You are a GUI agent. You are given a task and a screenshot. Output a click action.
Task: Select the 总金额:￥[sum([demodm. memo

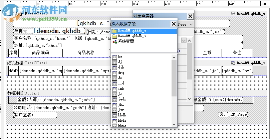pos(219,100)
